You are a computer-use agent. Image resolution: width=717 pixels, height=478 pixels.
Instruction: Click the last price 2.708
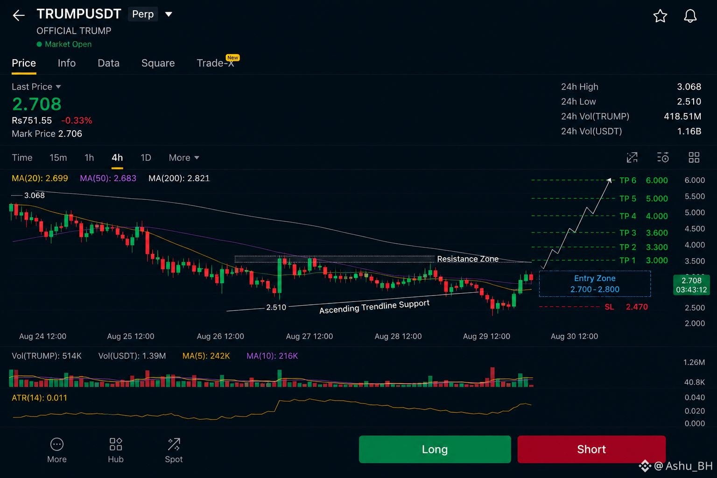coord(36,104)
